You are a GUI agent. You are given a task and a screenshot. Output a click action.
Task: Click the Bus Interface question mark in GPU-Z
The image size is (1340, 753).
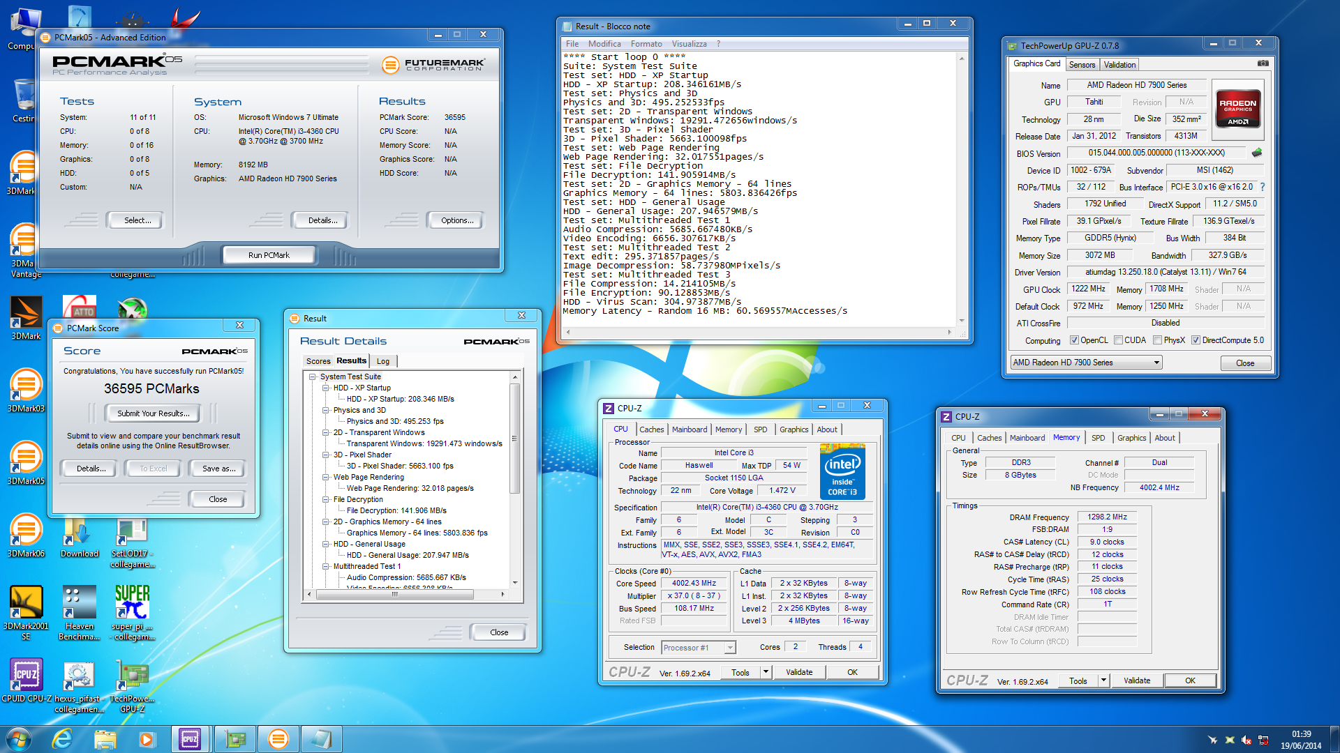point(1263,187)
